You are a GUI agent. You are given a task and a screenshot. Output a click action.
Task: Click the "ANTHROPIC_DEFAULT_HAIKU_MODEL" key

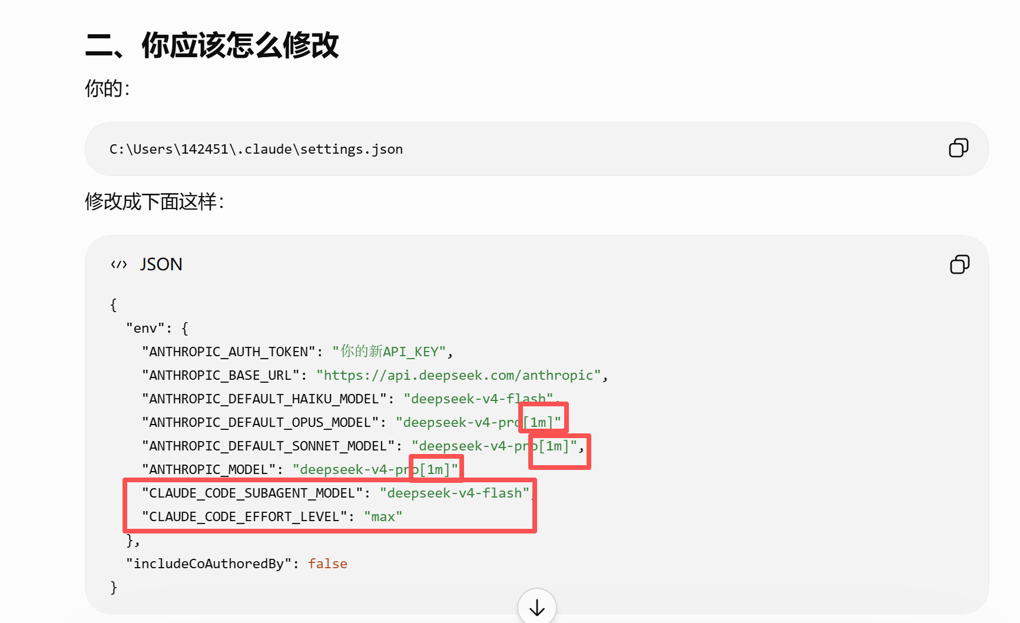264,399
